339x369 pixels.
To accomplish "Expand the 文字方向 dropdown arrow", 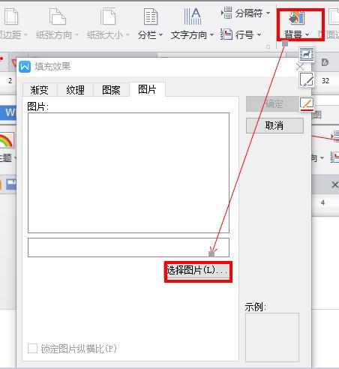I will [x=211, y=34].
